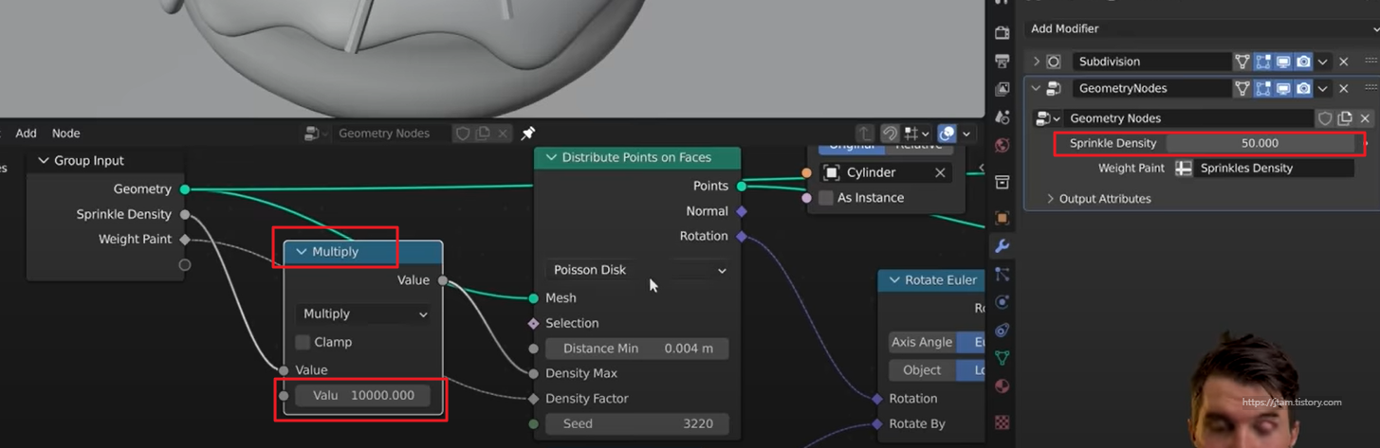The image size is (1380, 448).
Task: Select the Modifiers wrench properties tab
Action: pos(1003,246)
